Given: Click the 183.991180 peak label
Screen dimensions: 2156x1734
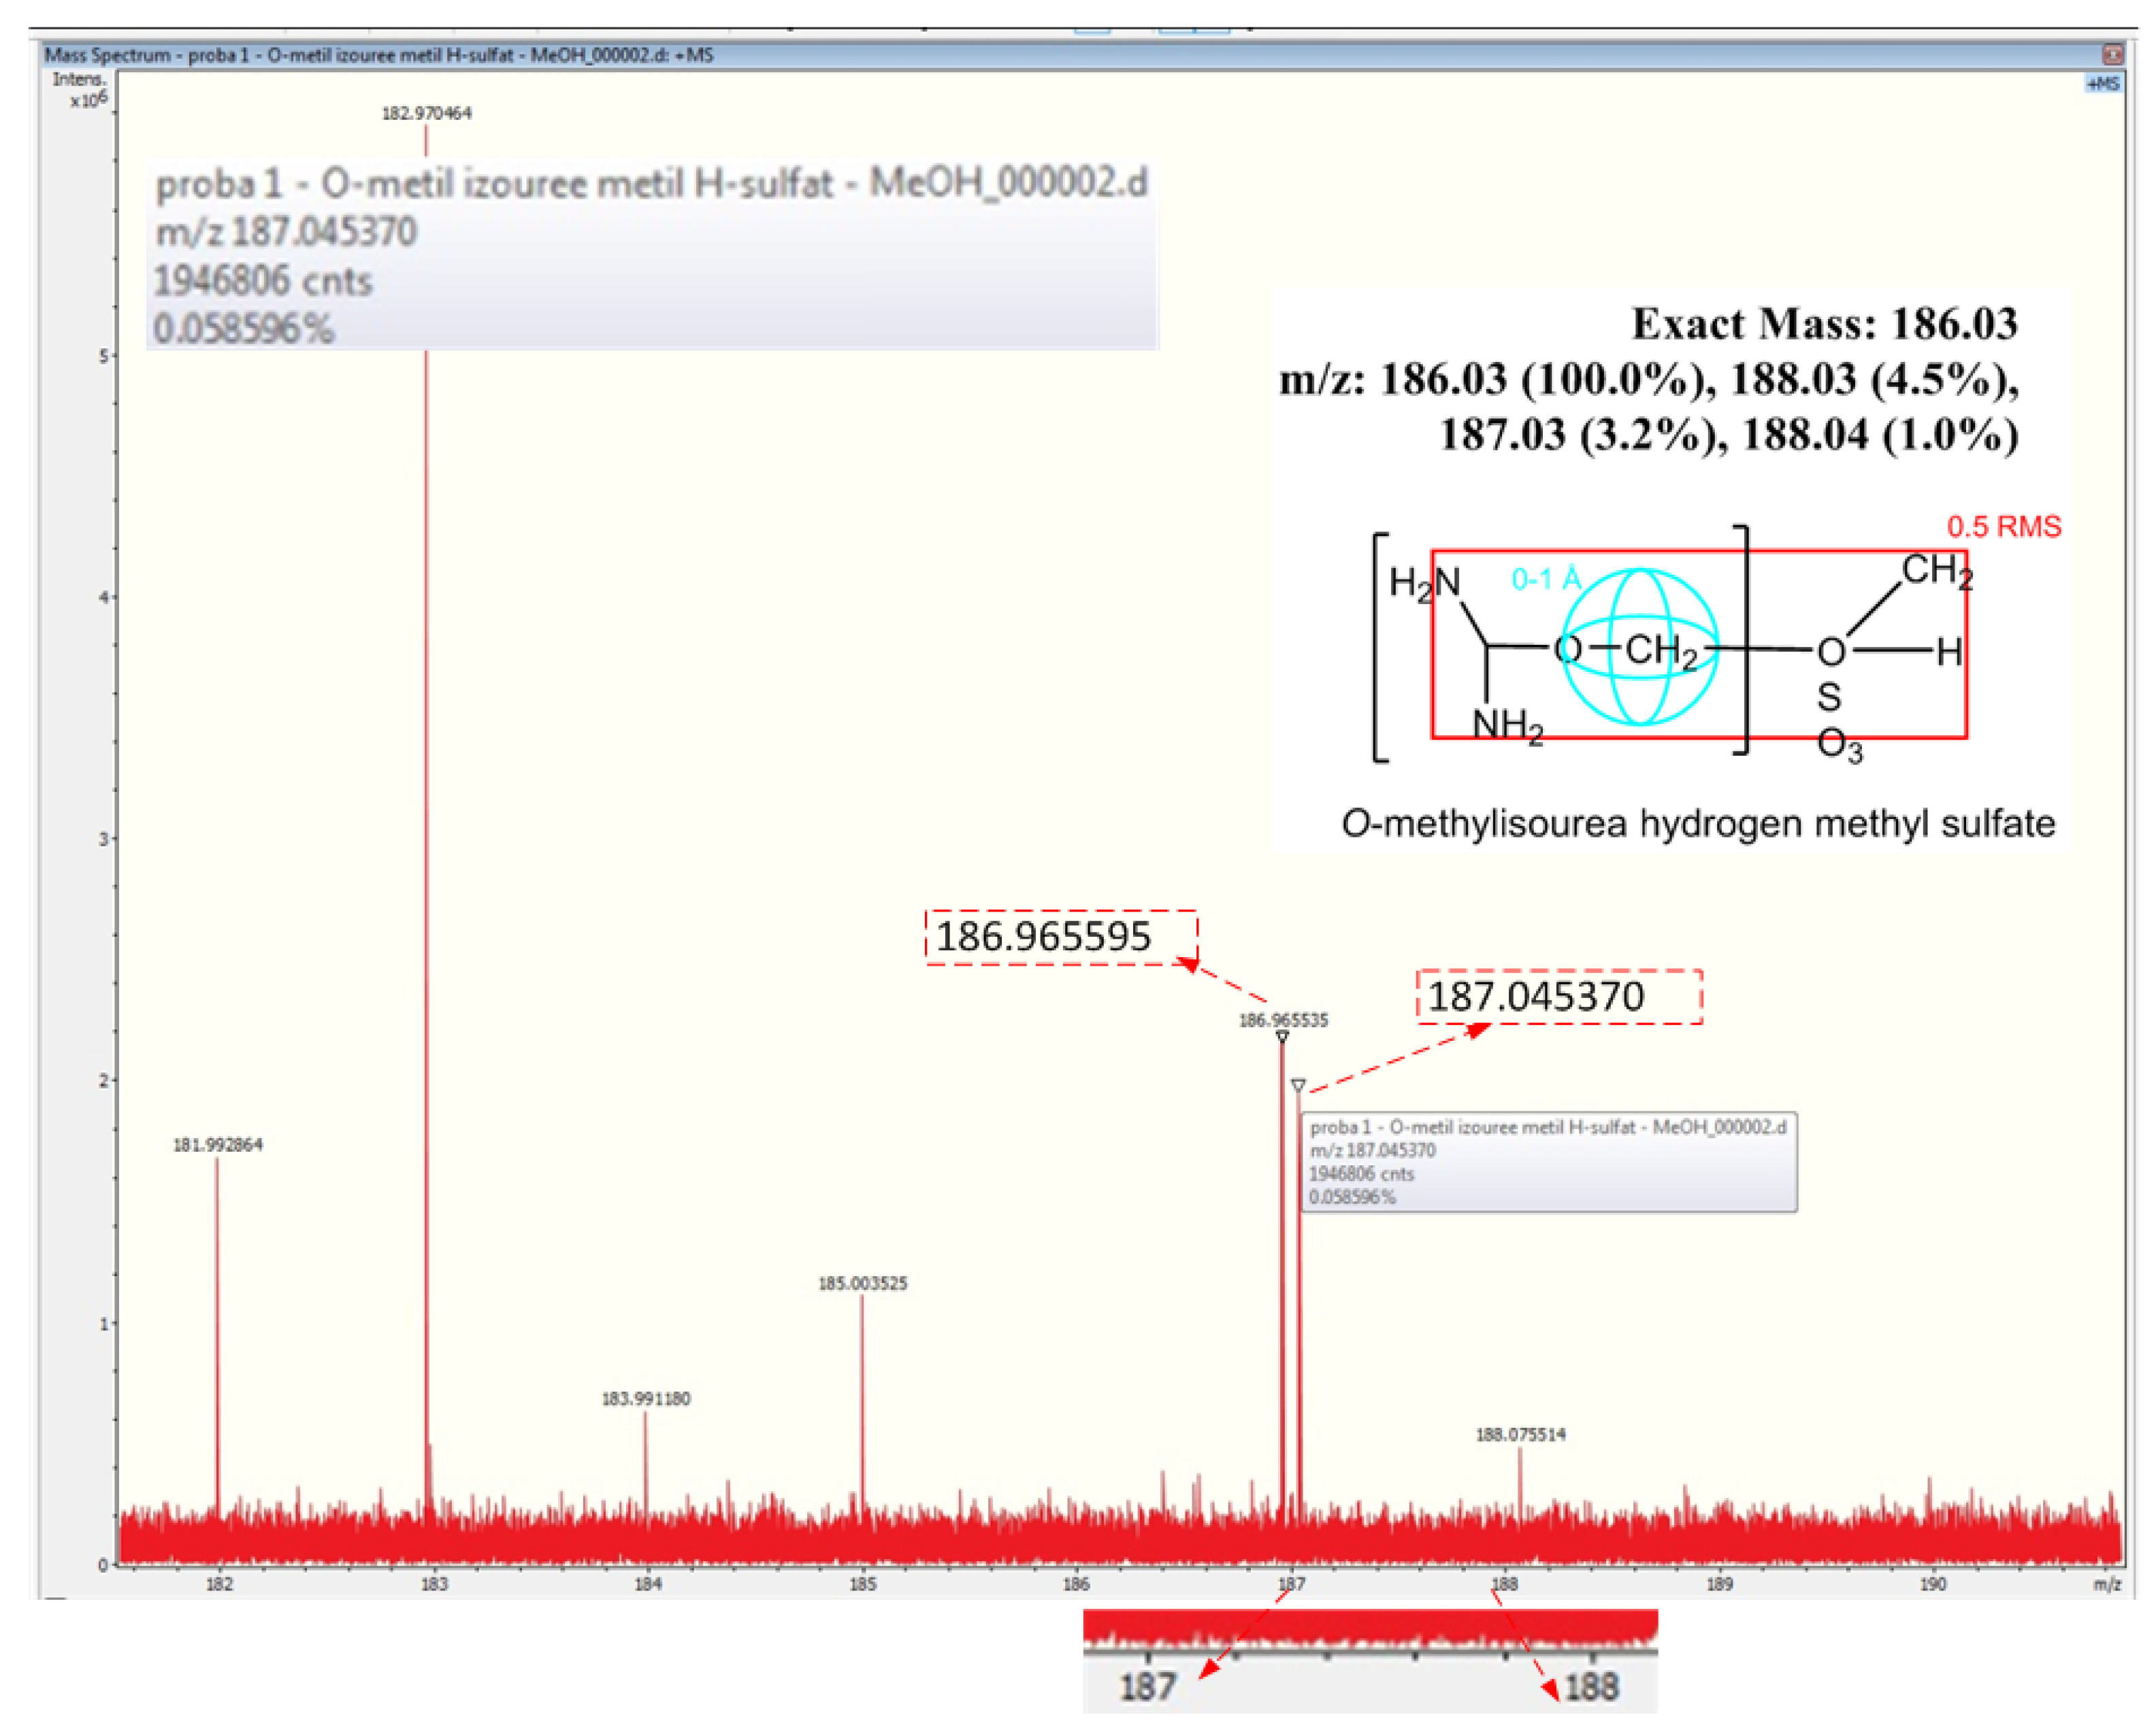Looking at the screenshot, I should (x=646, y=1398).
